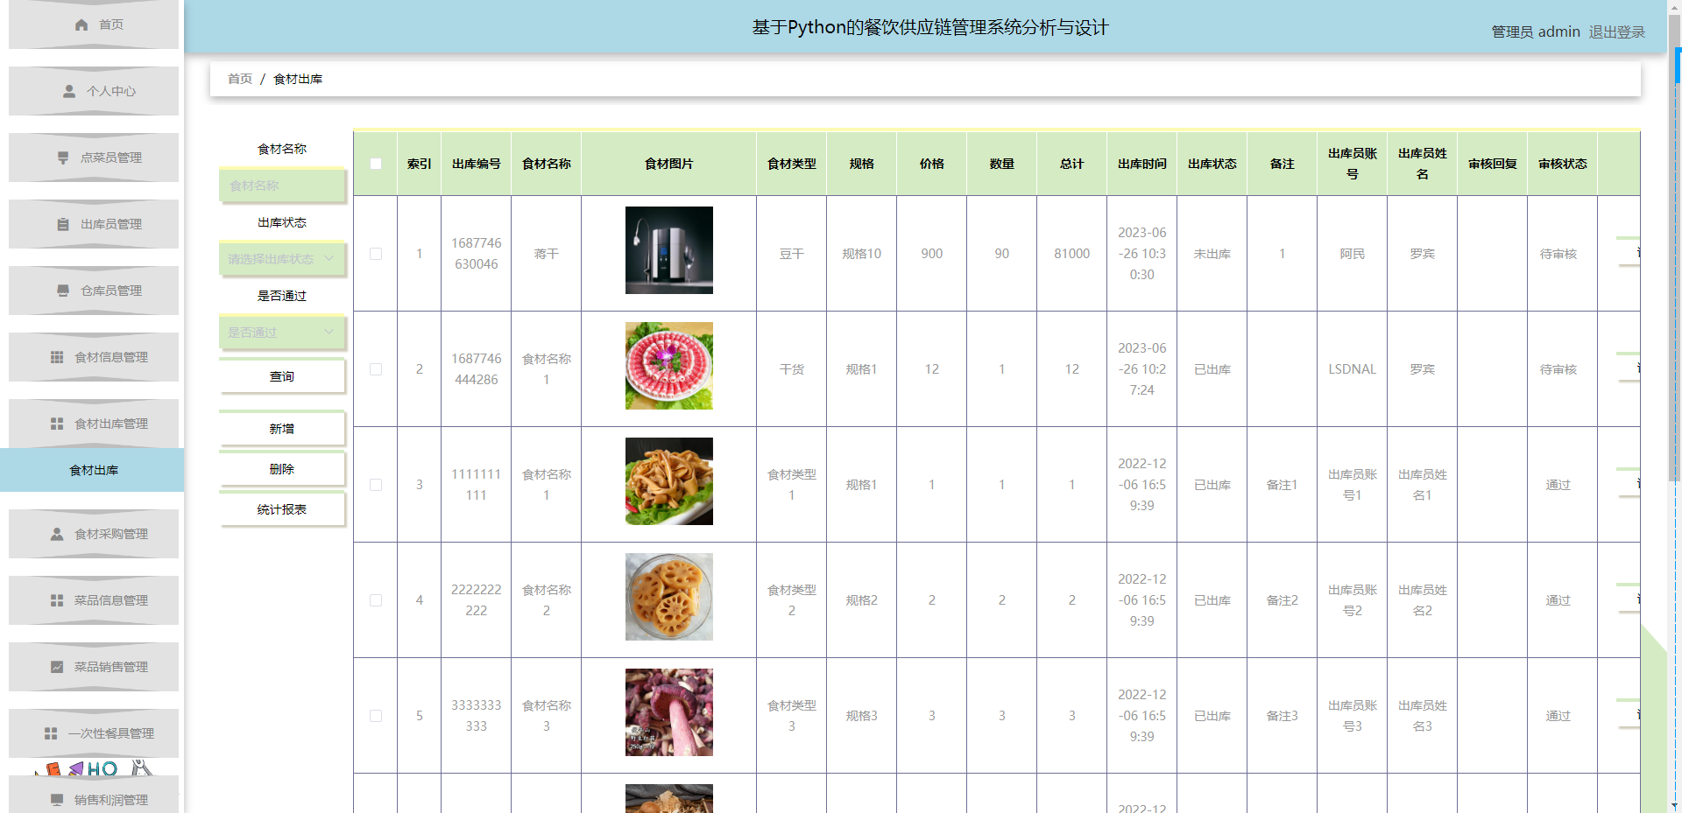The image size is (1682, 813).
Task: Click the 干货 ingredient type cell
Action: 792,369
